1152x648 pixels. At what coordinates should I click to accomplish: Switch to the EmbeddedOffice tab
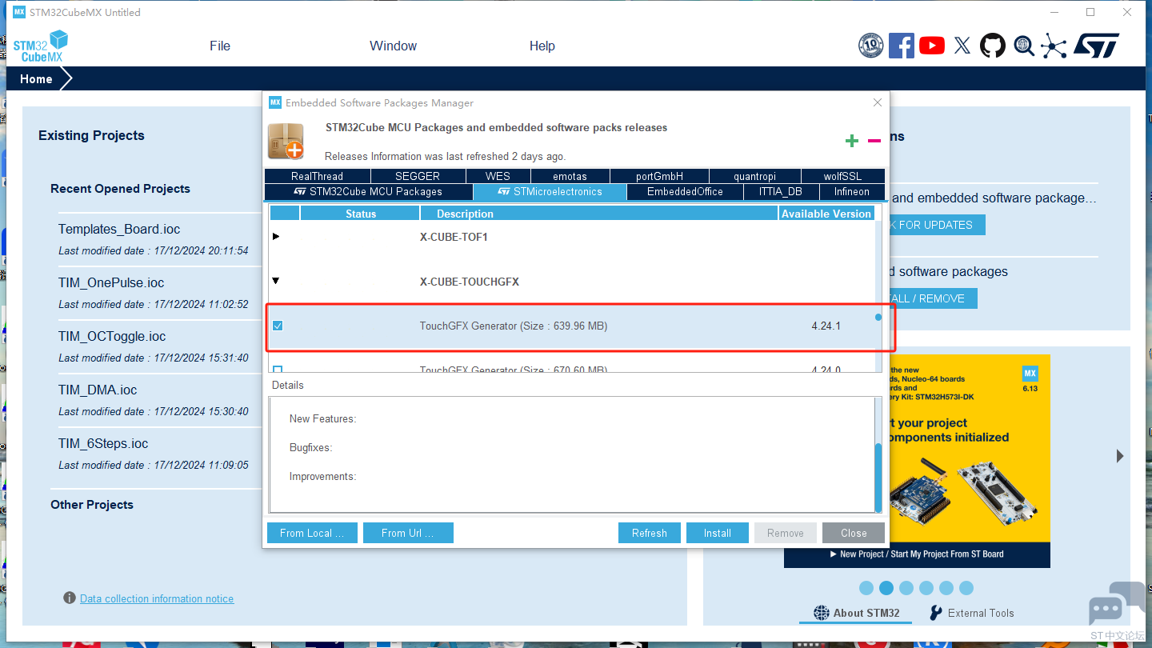coord(685,192)
